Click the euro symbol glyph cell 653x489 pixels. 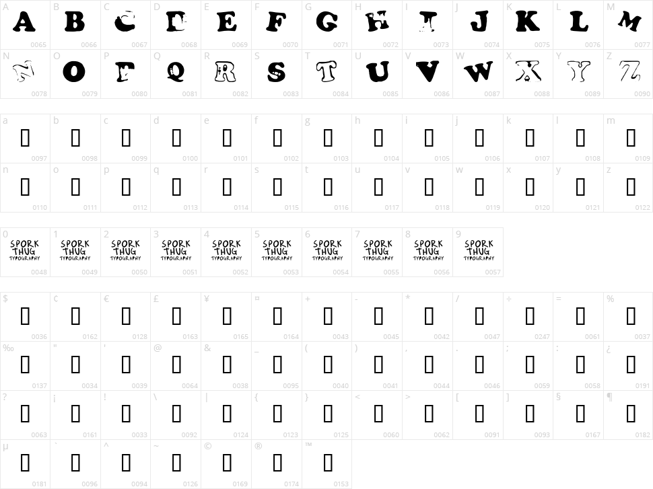click(x=126, y=315)
